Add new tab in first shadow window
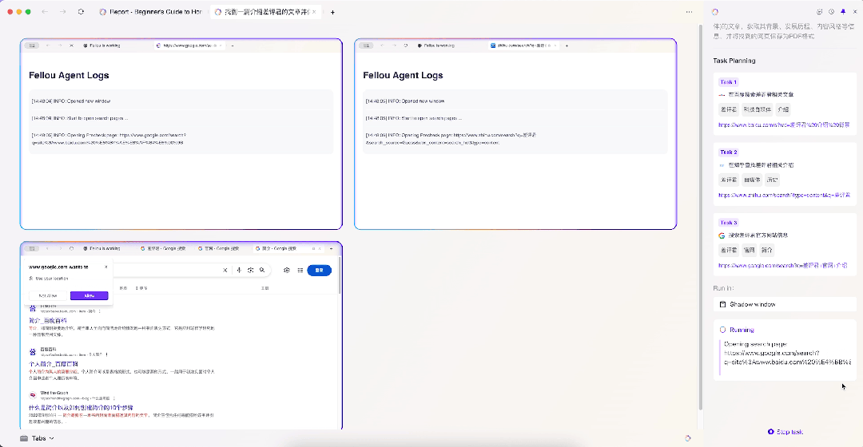Viewport: 863px width, 447px height. (x=233, y=45)
